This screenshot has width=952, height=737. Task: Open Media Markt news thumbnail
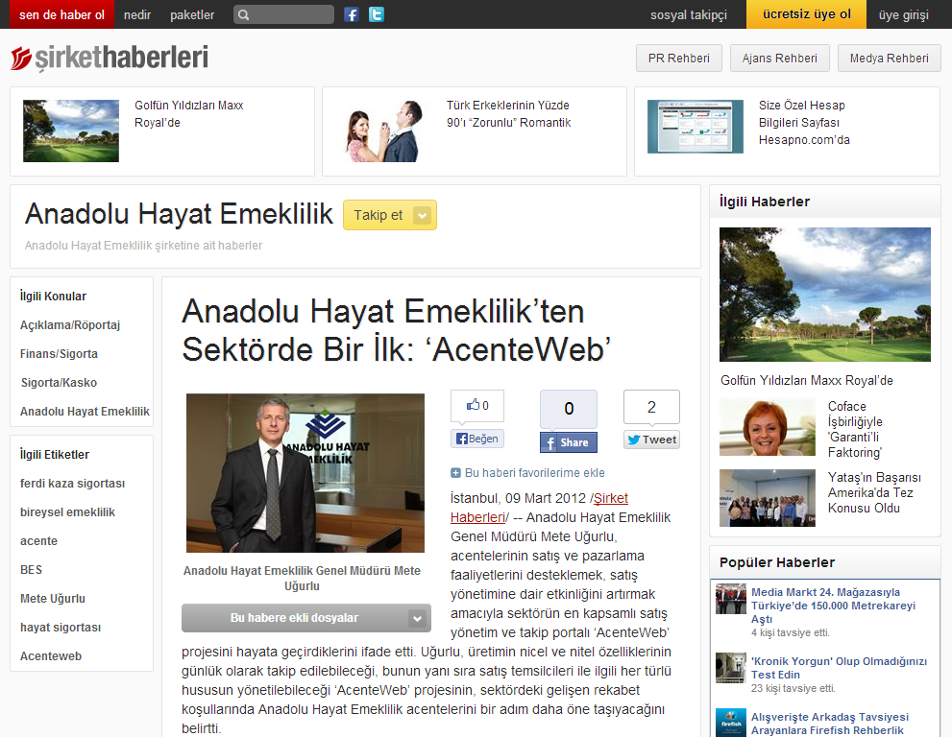click(731, 599)
